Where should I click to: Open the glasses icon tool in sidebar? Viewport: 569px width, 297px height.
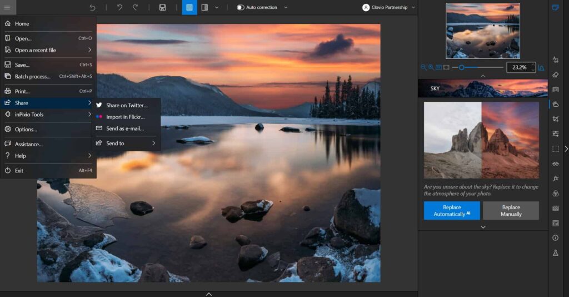point(556,164)
